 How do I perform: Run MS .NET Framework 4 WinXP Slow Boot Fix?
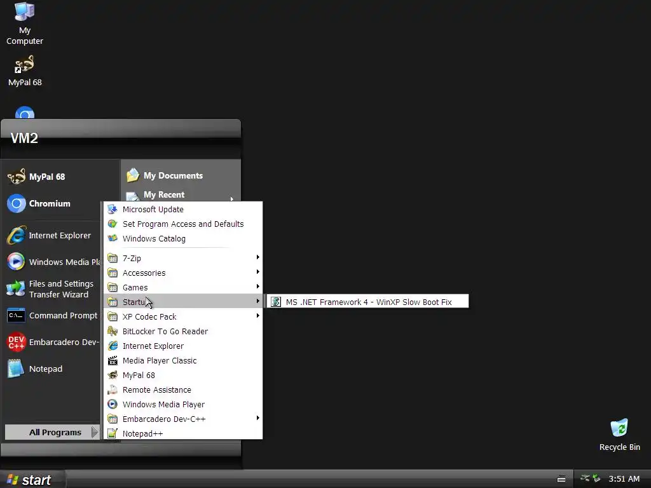368,302
